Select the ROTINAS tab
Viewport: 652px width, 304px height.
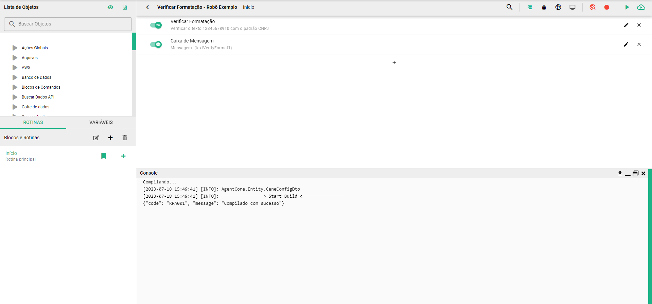tap(33, 122)
